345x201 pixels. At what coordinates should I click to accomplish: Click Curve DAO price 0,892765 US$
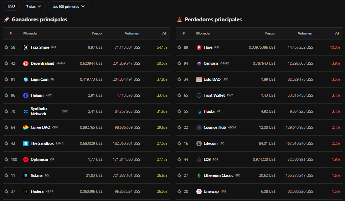pyautogui.click(x=91, y=127)
